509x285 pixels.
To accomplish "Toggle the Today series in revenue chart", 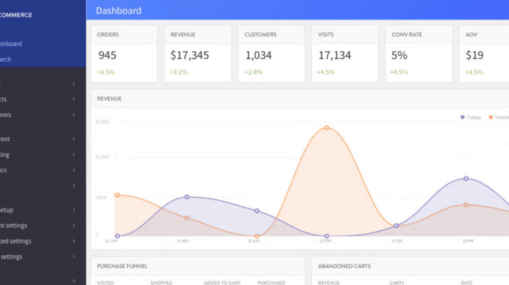I will click(470, 117).
